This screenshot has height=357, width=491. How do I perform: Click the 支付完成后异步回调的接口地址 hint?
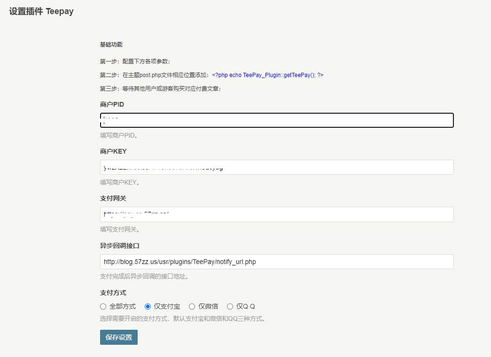point(144,276)
